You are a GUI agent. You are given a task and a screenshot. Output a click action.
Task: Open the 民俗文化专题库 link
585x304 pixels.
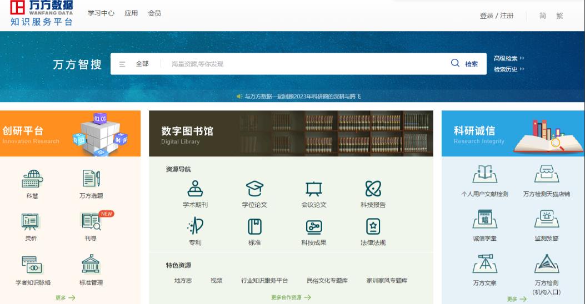(x=327, y=281)
